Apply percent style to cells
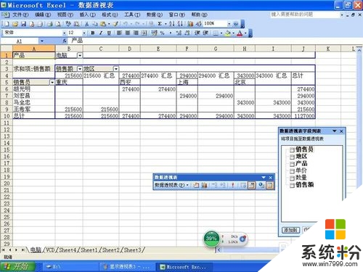363x272 pixels. pyautogui.click(x=162, y=33)
